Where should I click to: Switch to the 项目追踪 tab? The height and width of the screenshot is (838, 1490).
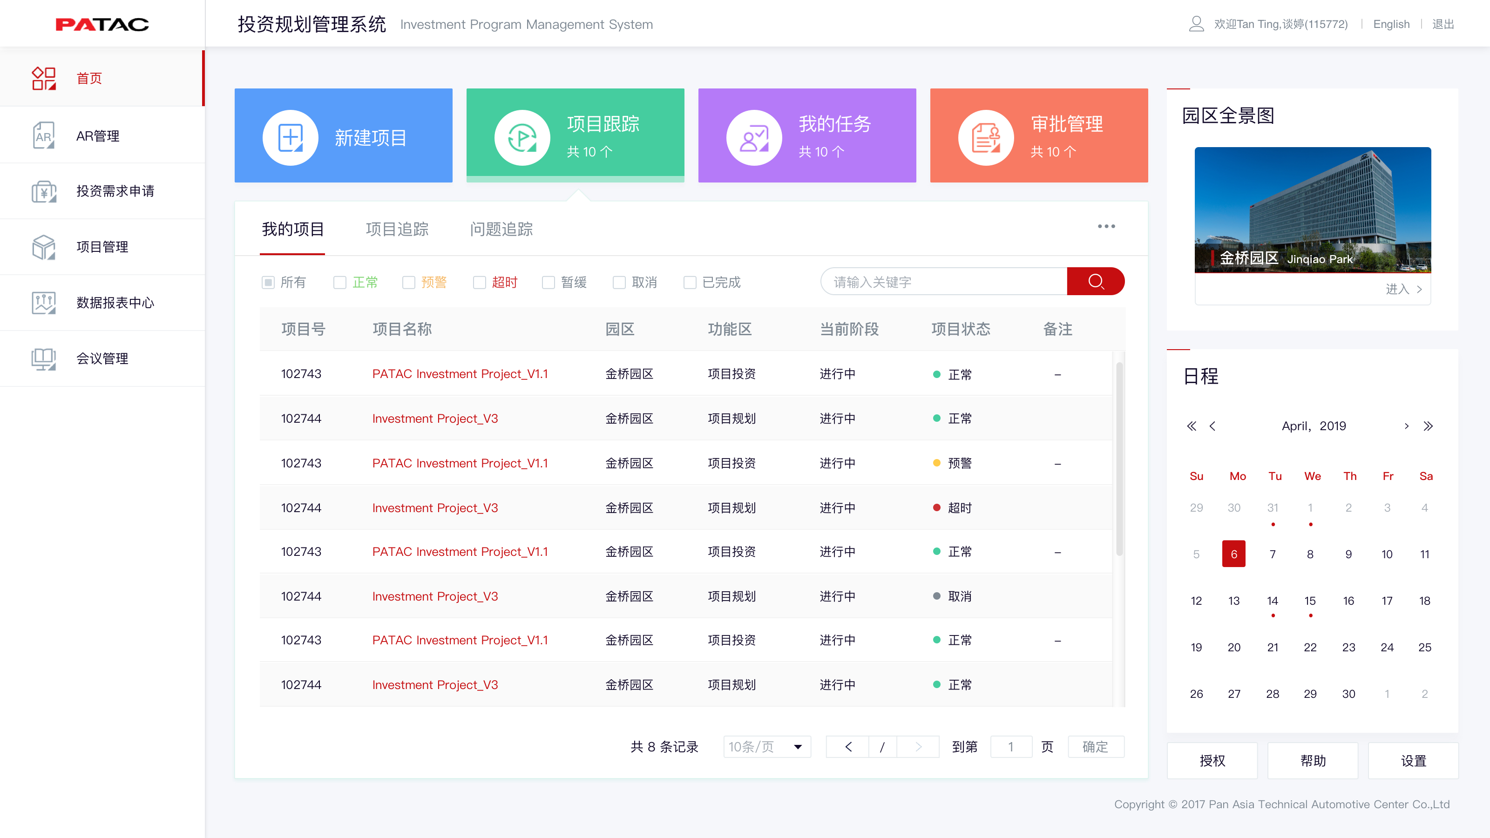tap(397, 229)
